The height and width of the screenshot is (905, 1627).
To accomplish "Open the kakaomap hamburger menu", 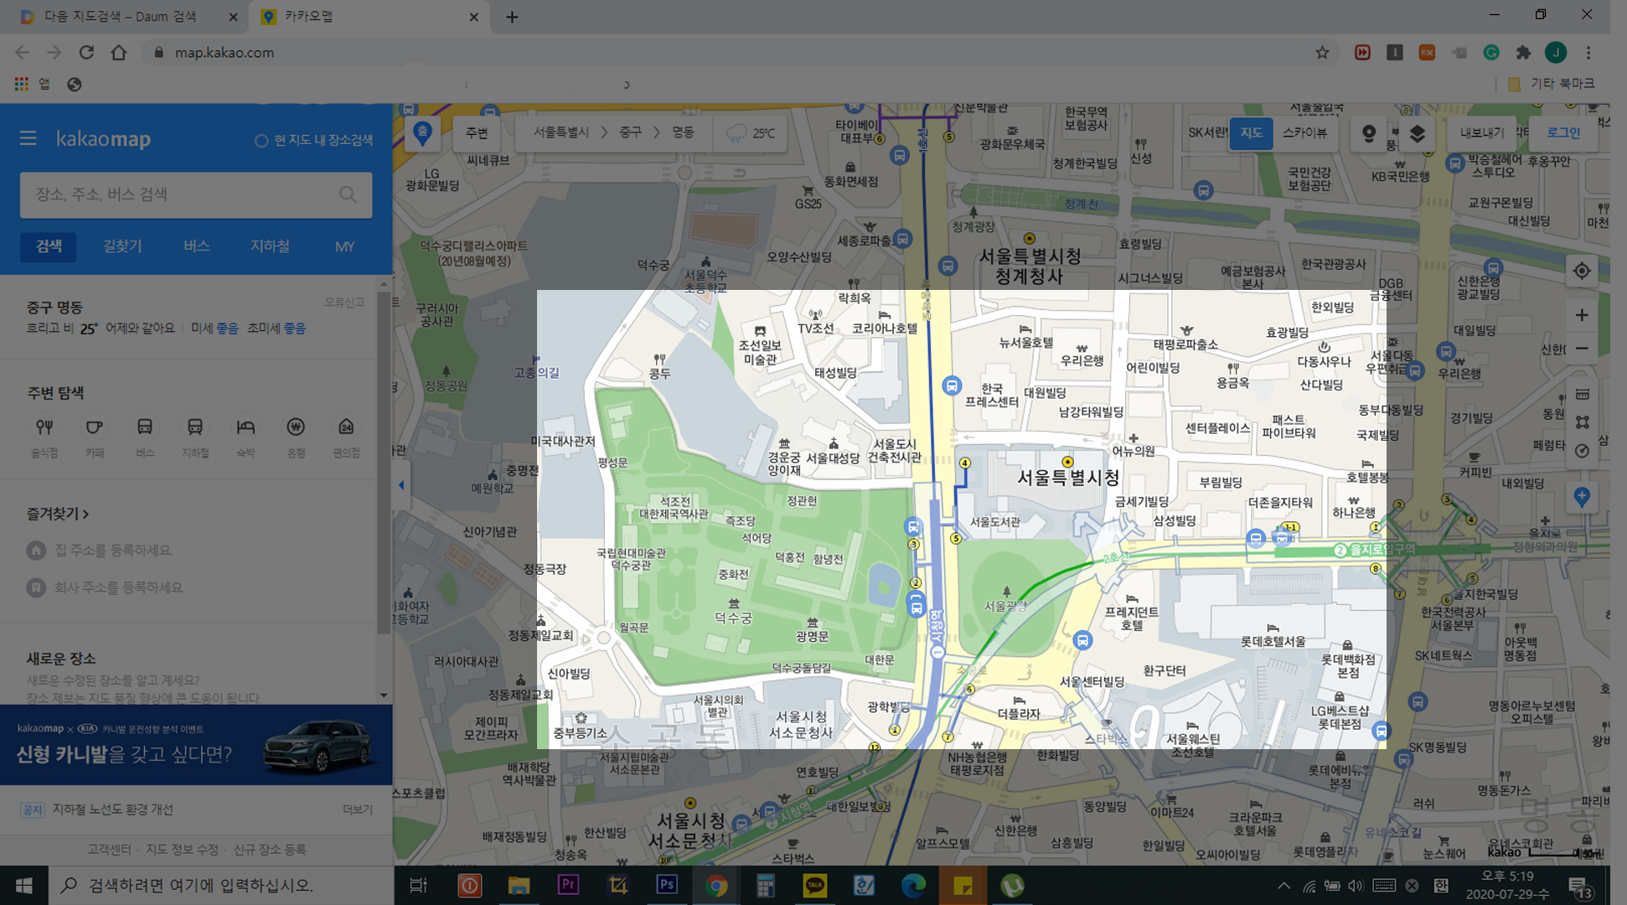I will click(x=28, y=138).
